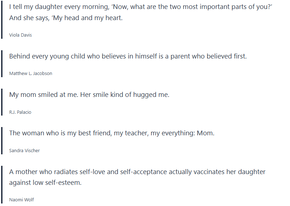Click the quote "The woman who is my best friend"

(111, 133)
